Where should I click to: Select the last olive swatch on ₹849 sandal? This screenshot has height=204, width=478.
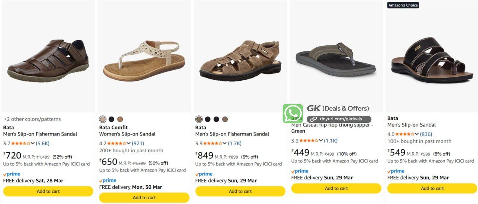point(225,119)
